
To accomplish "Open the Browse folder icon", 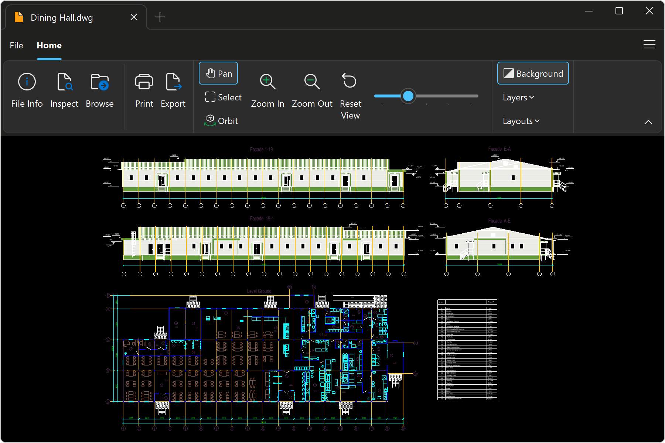I will coord(99,82).
